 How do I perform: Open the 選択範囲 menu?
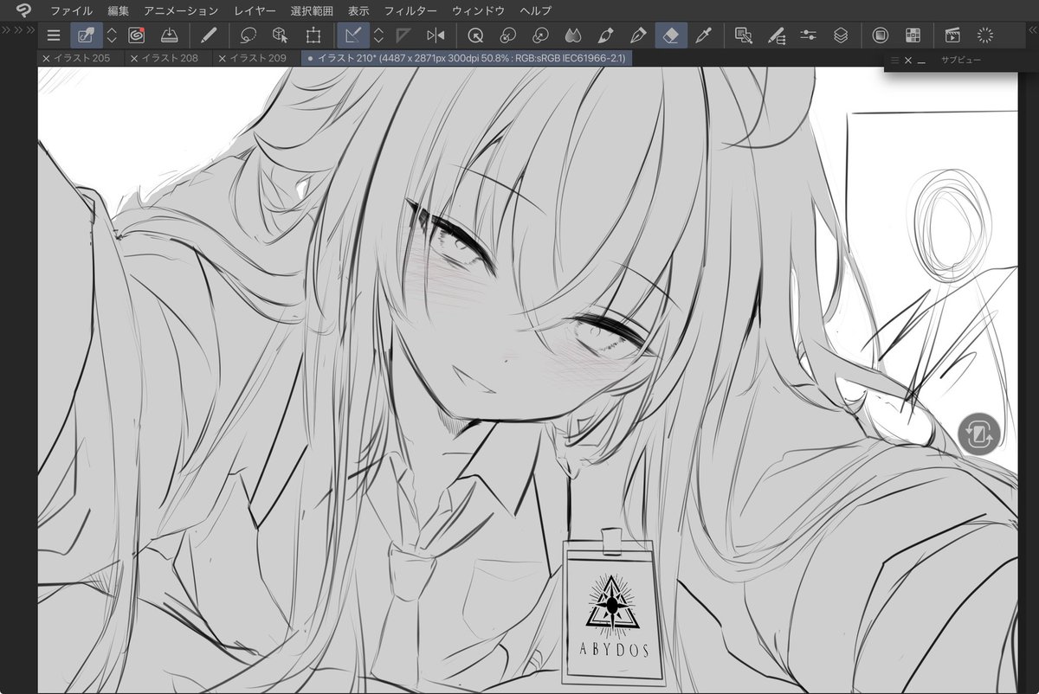click(312, 11)
